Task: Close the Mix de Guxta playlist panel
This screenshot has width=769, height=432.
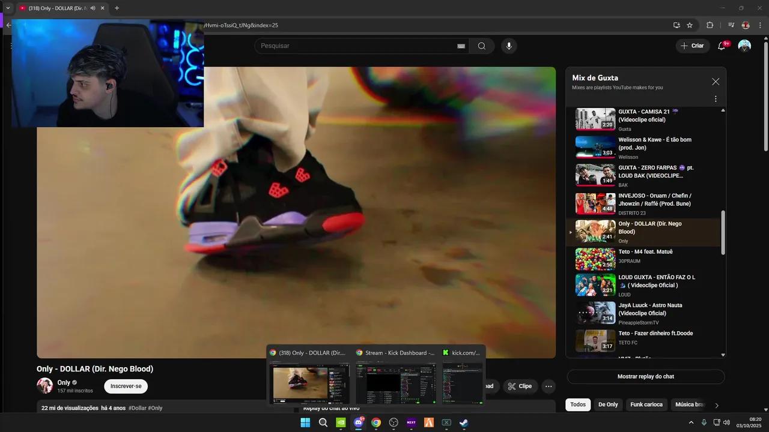Action: pos(716,82)
